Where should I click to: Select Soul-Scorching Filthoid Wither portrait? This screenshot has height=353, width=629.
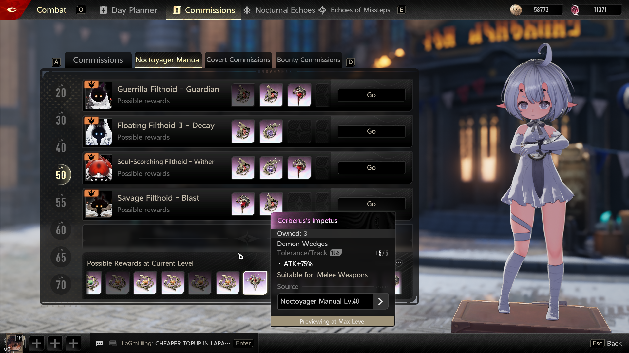pyautogui.click(x=99, y=168)
